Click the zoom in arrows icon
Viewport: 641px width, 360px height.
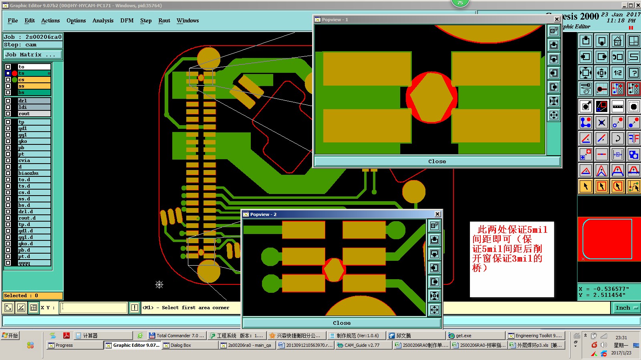point(586,73)
